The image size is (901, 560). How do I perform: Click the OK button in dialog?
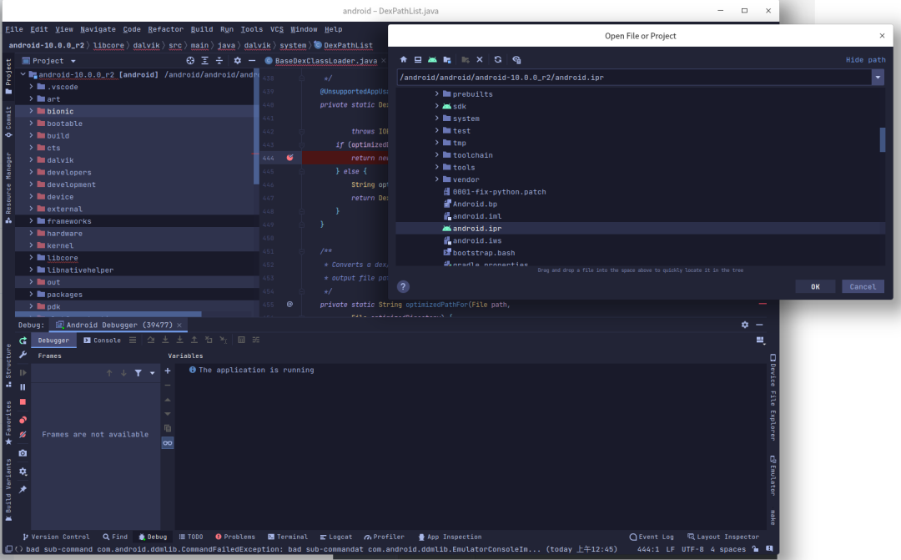(x=815, y=286)
